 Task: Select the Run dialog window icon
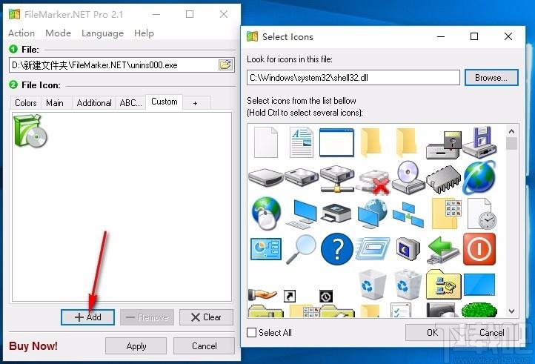click(373, 249)
